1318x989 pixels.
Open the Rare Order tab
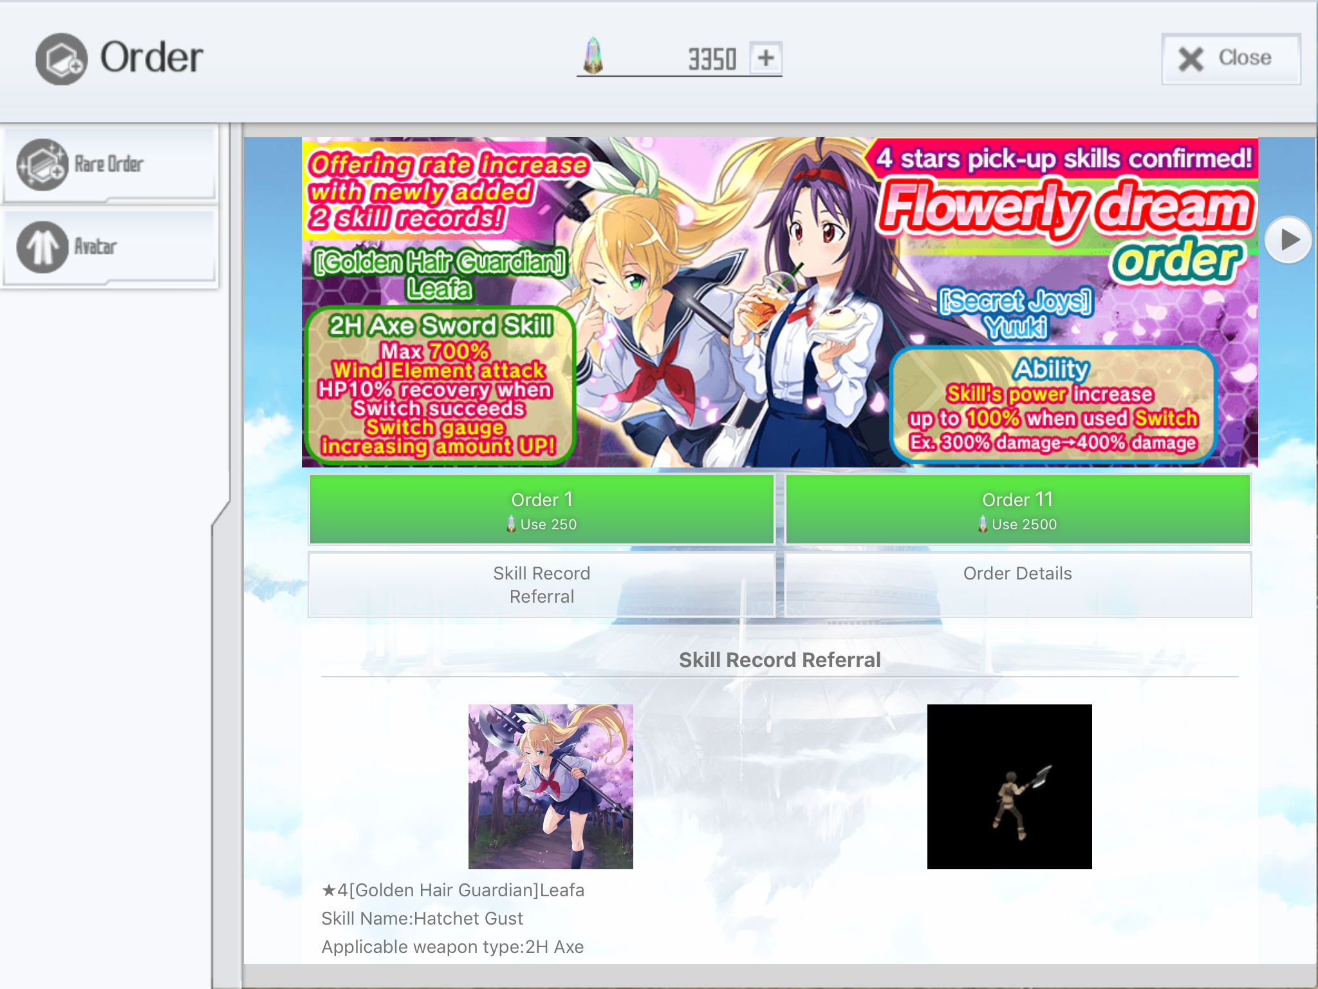109,165
